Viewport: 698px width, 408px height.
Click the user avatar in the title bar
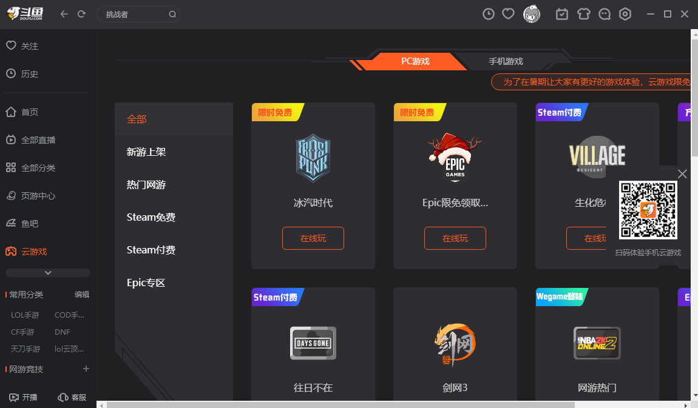pyautogui.click(x=532, y=14)
